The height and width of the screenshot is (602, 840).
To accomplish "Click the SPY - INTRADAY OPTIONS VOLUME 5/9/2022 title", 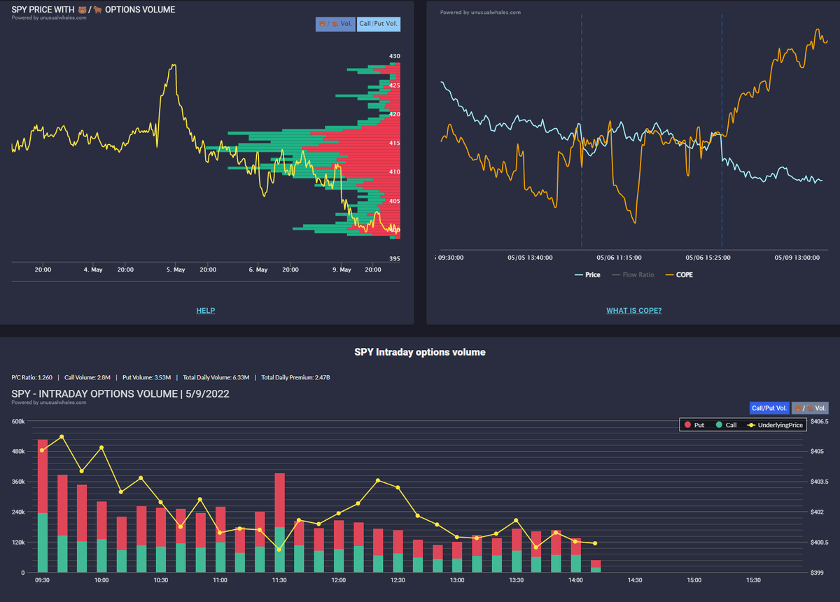I will (x=120, y=394).
